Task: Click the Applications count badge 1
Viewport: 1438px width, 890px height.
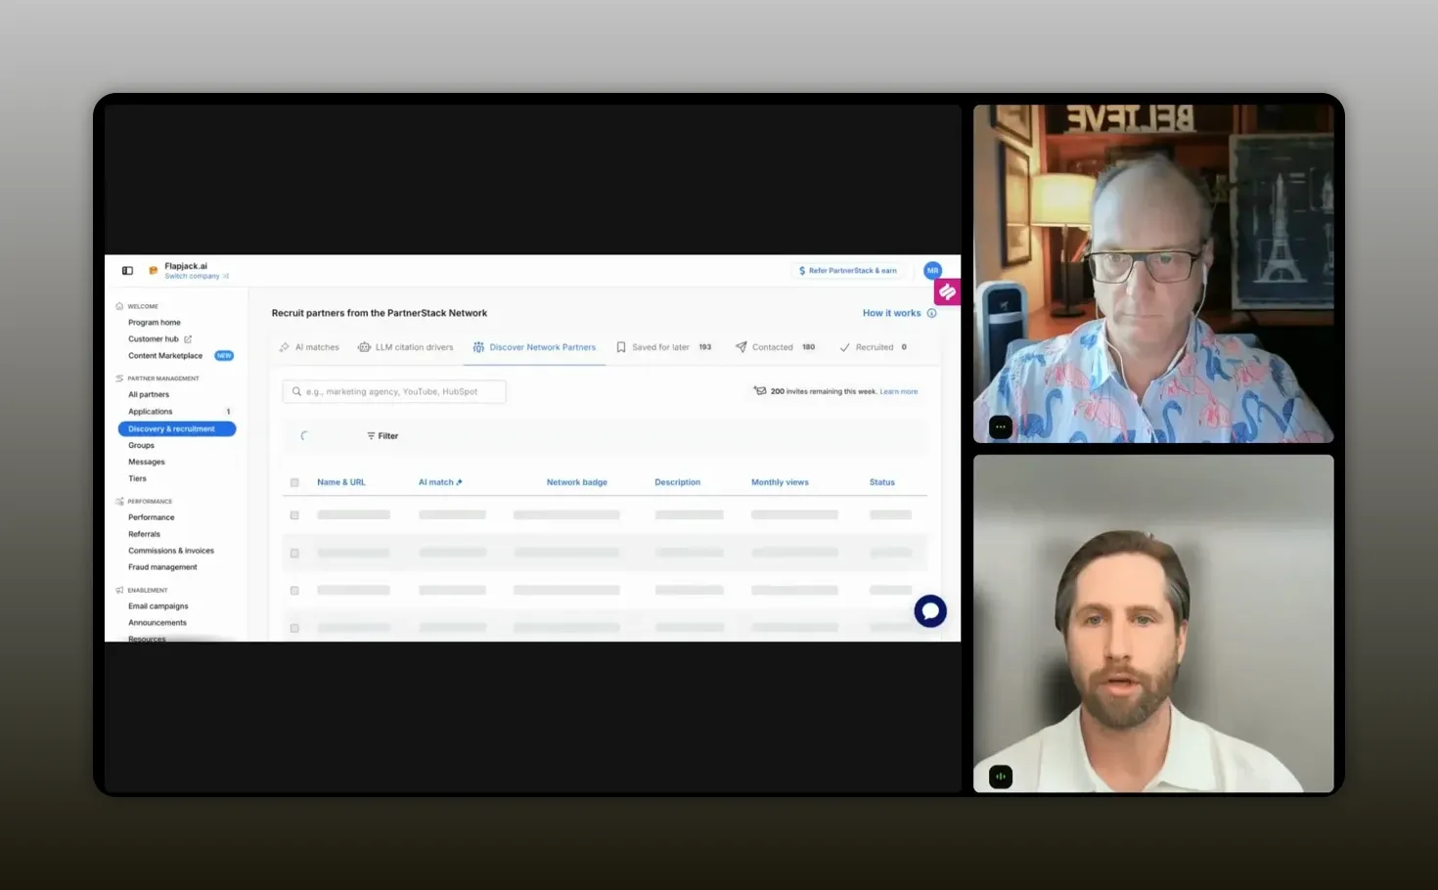Action: (x=228, y=412)
